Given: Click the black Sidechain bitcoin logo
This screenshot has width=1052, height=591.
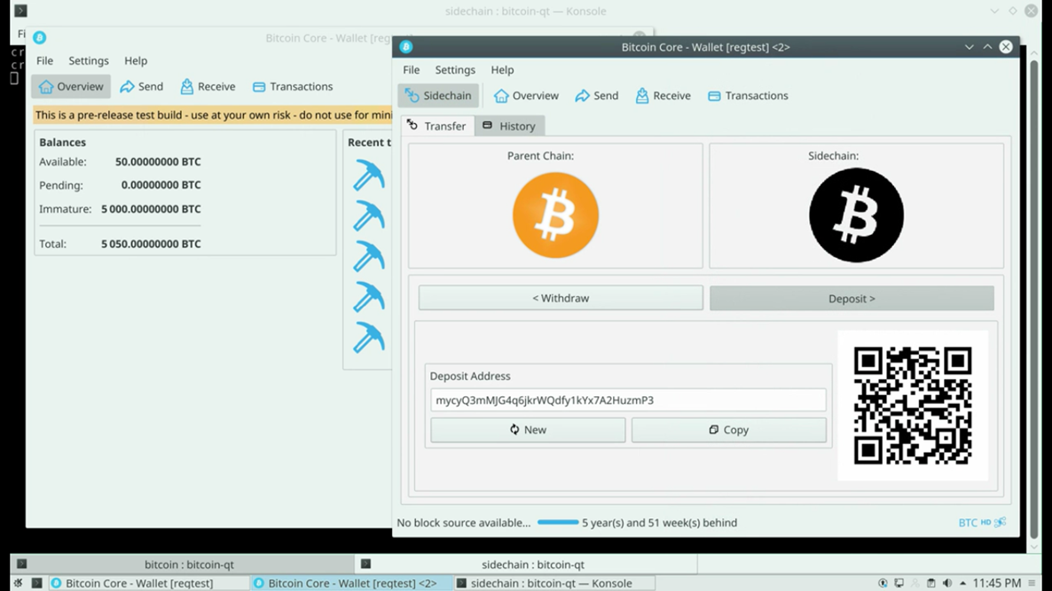Looking at the screenshot, I should 856,215.
